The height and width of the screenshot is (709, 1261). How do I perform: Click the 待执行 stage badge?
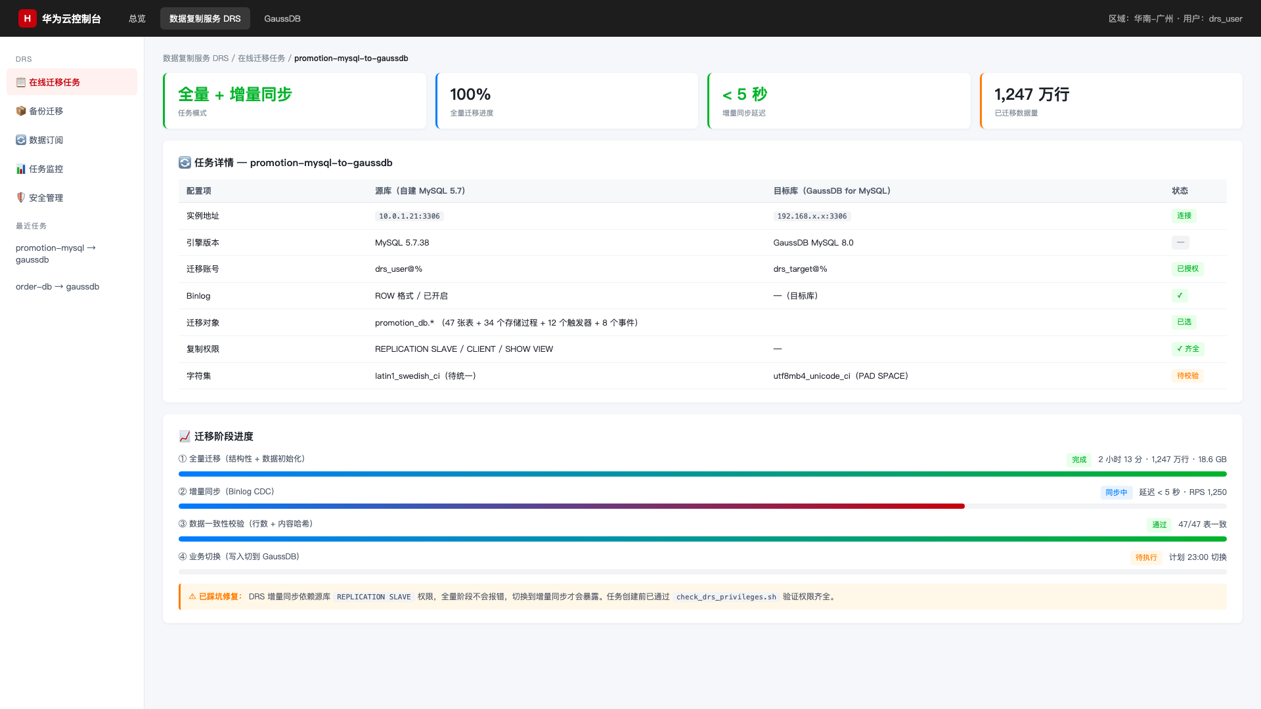pyautogui.click(x=1146, y=557)
